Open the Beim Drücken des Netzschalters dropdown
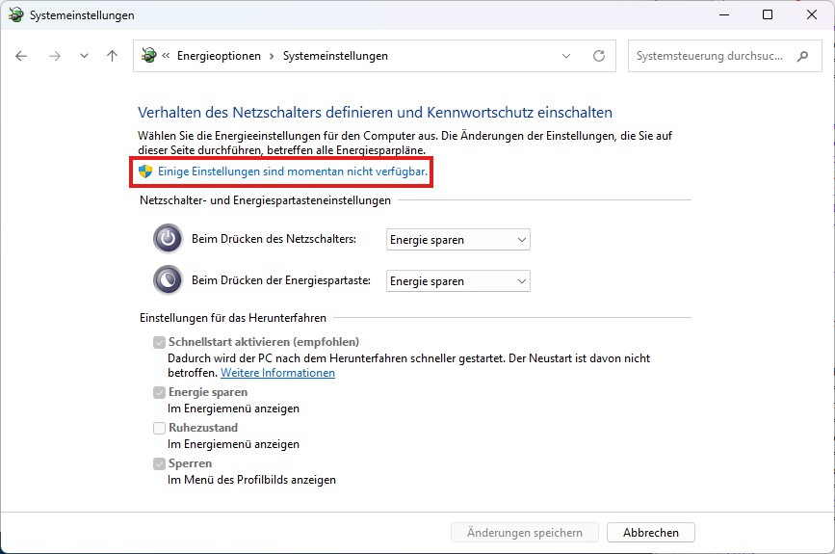Image resolution: width=835 pixels, height=554 pixels. pos(458,240)
